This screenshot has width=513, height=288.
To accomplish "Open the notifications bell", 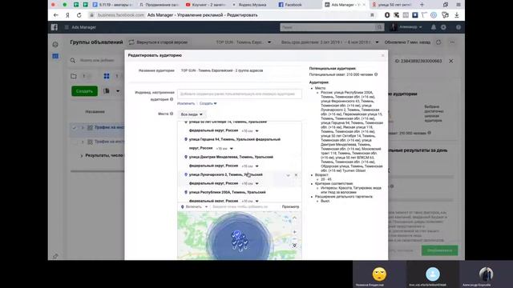I will pyautogui.click(x=433, y=27).
